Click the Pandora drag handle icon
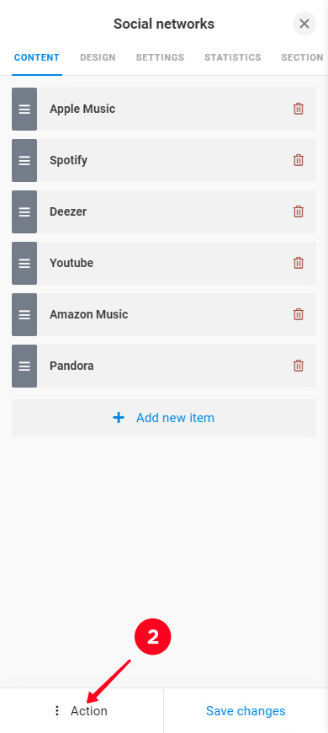 [24, 366]
